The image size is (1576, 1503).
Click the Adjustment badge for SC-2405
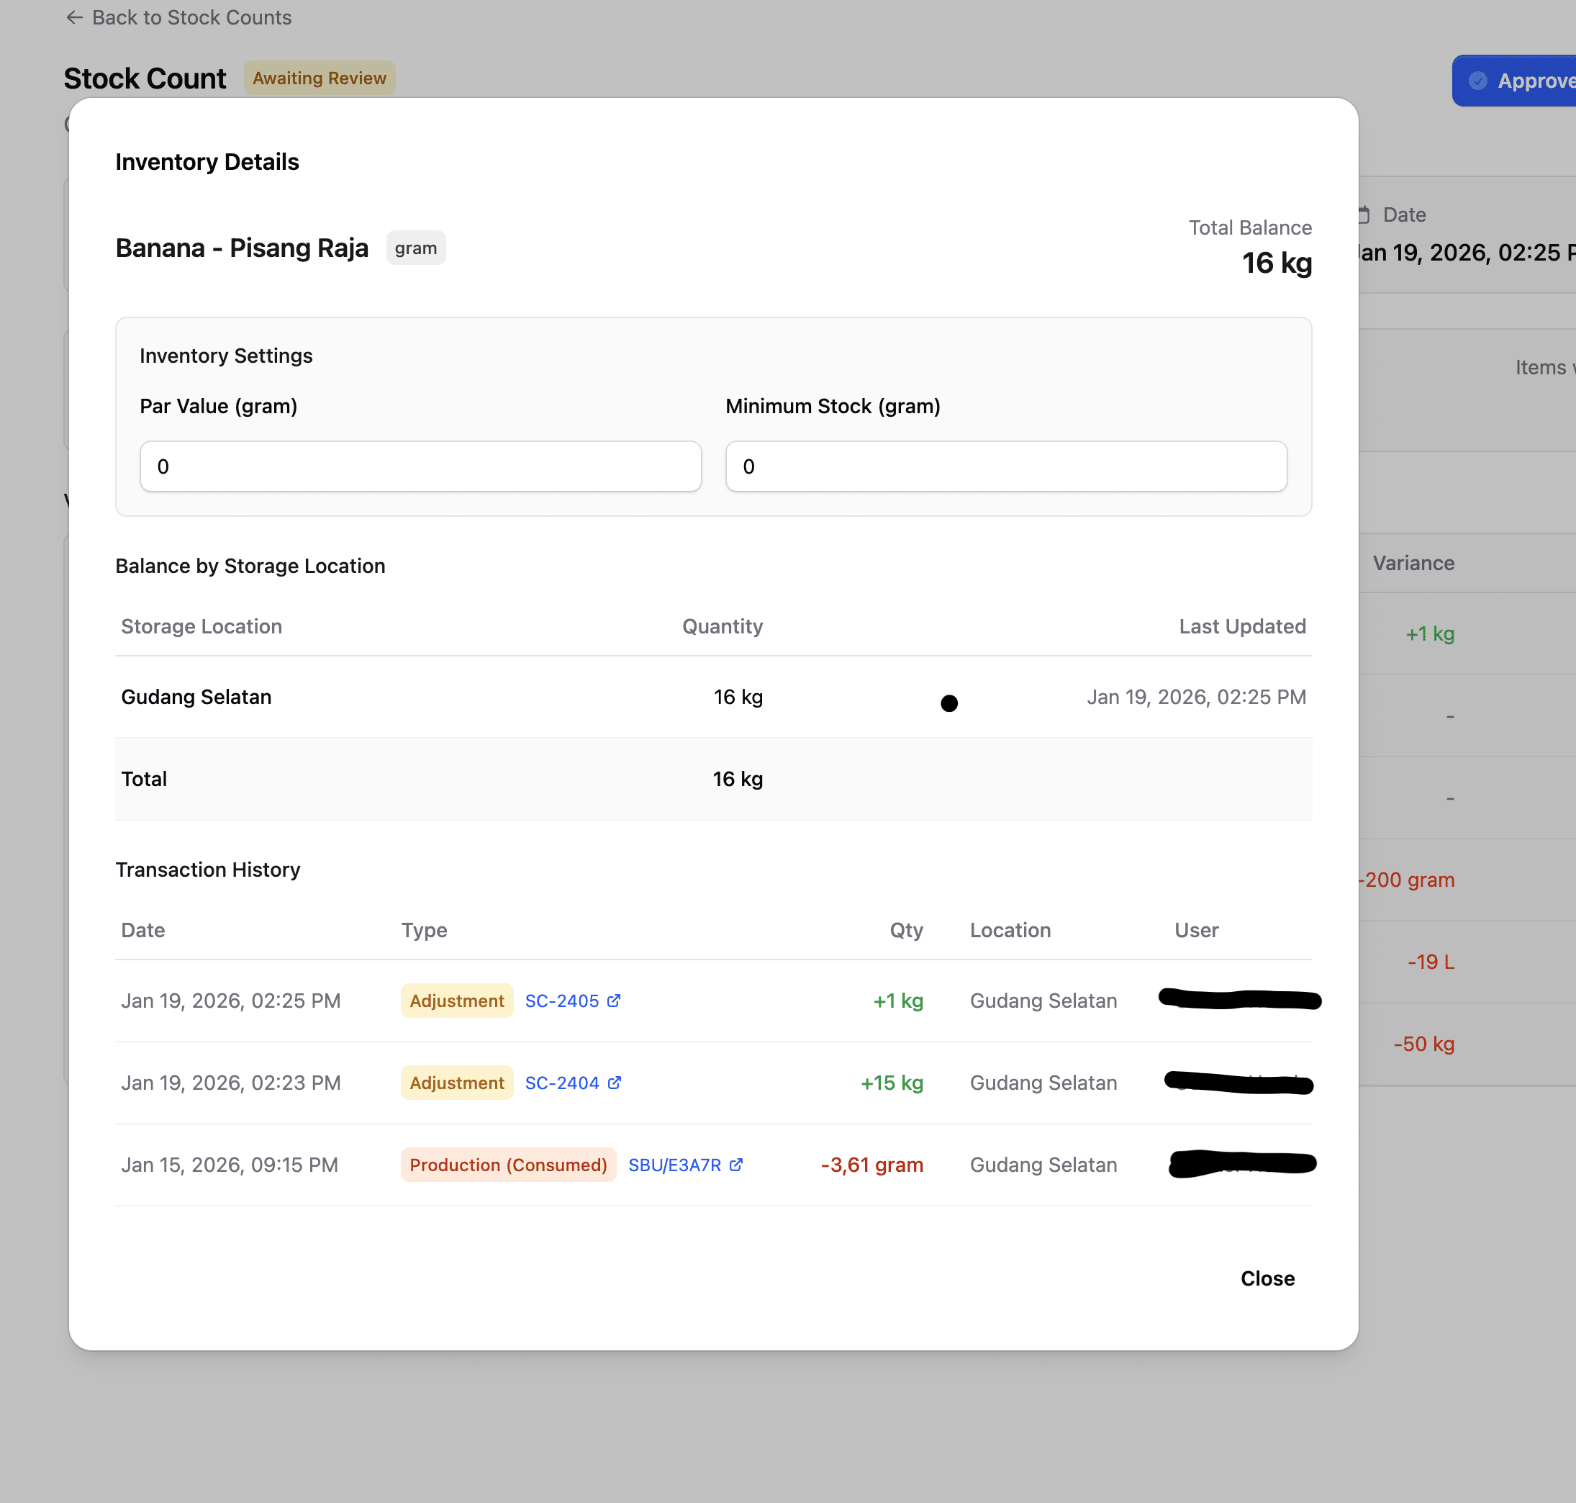[456, 1001]
